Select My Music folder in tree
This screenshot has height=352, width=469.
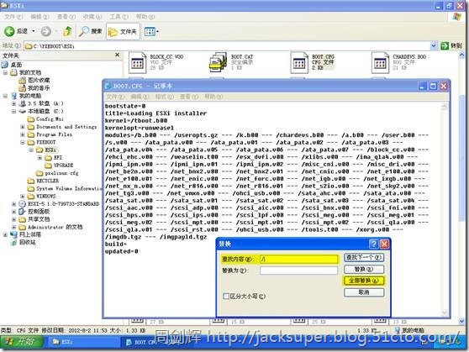[34, 88]
